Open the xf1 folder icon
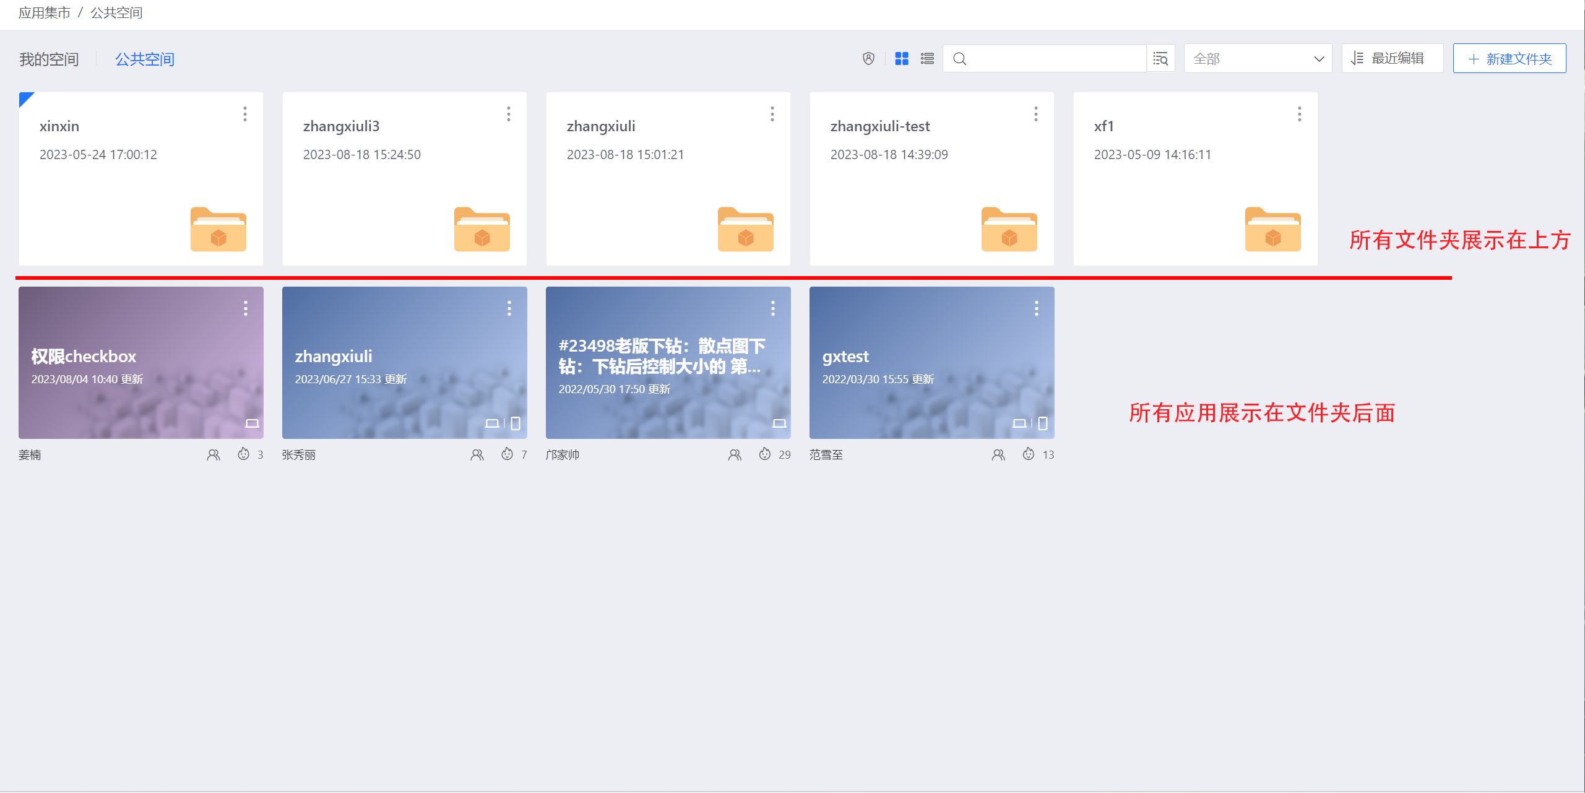 [x=1272, y=230]
